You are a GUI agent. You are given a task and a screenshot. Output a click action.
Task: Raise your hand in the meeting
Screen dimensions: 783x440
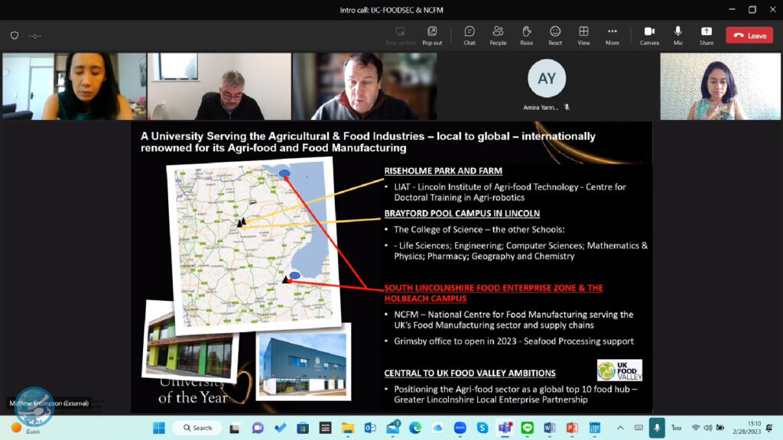(526, 35)
